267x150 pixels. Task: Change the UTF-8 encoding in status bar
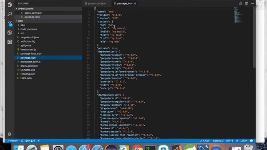pyautogui.click(x=229, y=141)
